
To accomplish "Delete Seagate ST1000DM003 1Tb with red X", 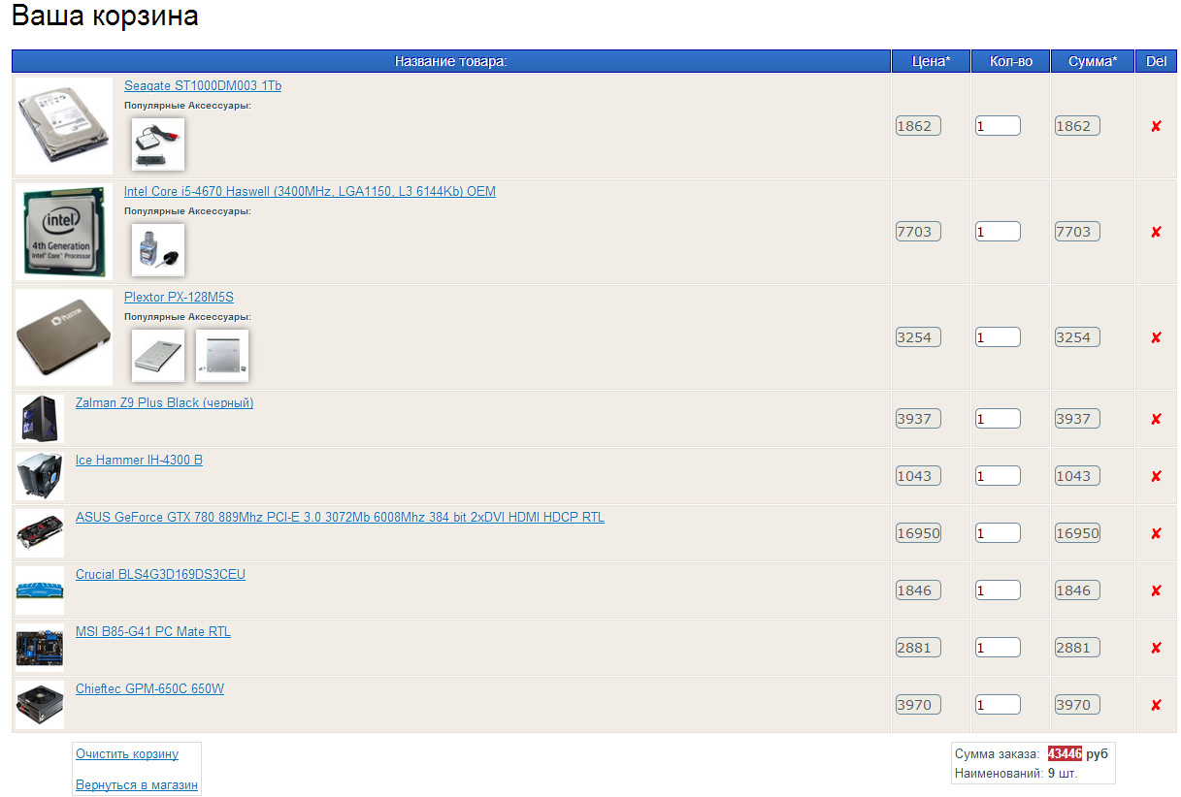I will click(1156, 126).
